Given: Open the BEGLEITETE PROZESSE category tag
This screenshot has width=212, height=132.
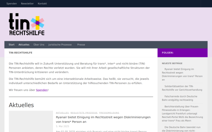Looking at the screenshot, I should pos(84,113).
